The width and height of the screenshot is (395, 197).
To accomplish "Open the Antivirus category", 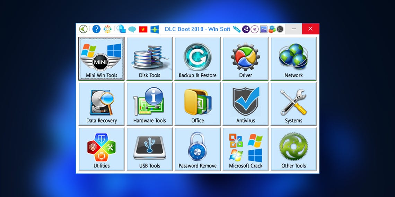I will (246, 104).
